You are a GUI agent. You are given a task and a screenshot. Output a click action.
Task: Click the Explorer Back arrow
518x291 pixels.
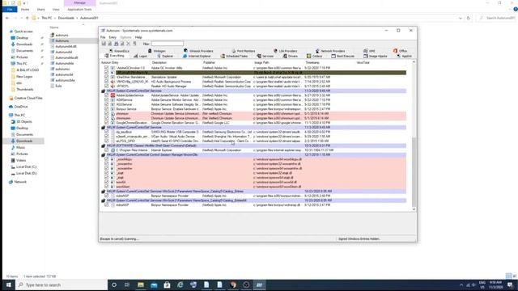[x=7, y=18]
